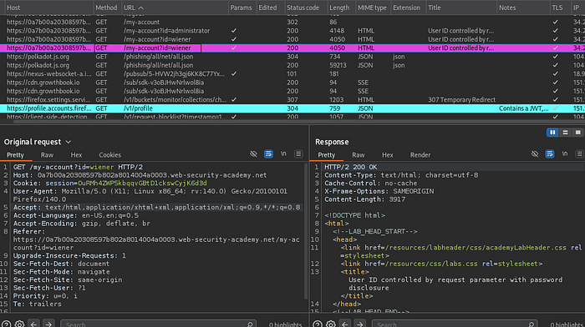Viewport: 585px width, 327px height.
Task: Toggle hide non-printable characters in request pane
Action: coord(253,153)
